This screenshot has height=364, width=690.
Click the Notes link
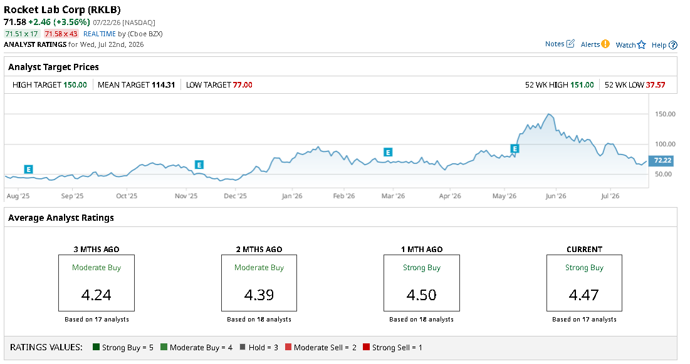pyautogui.click(x=555, y=44)
